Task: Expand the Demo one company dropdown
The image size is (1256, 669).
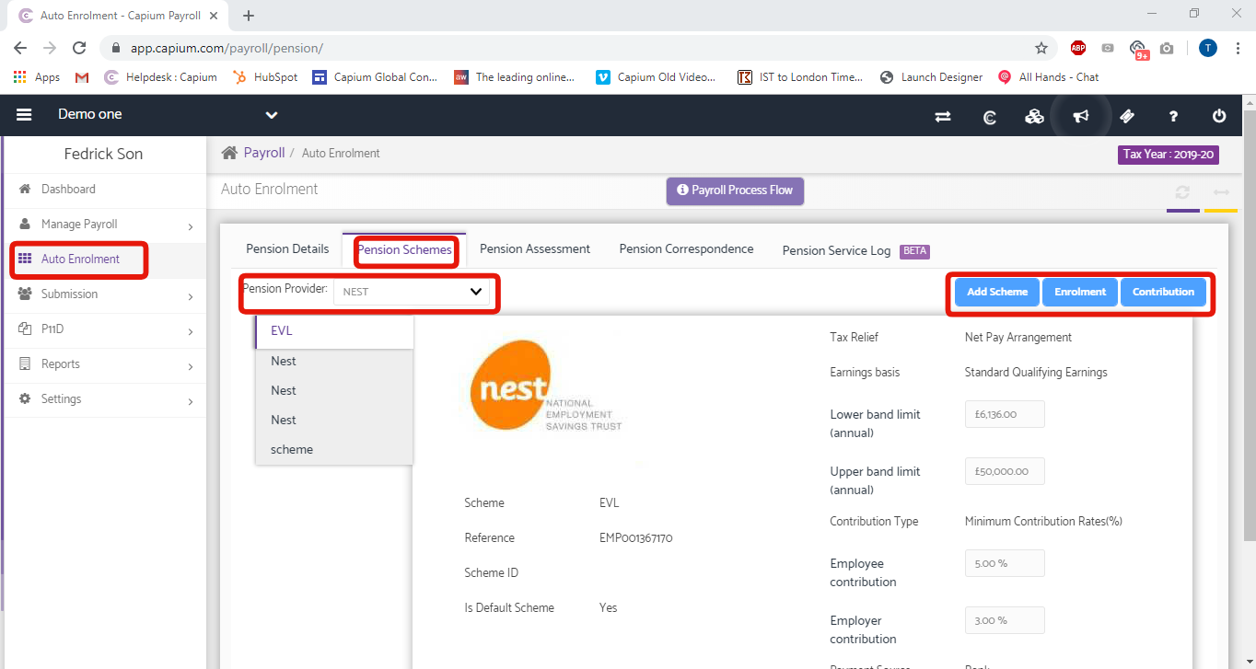Action: click(271, 115)
